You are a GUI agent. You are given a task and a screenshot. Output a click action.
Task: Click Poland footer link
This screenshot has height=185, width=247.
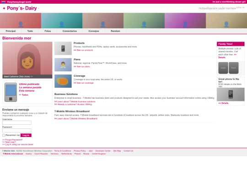click(77, 153)
